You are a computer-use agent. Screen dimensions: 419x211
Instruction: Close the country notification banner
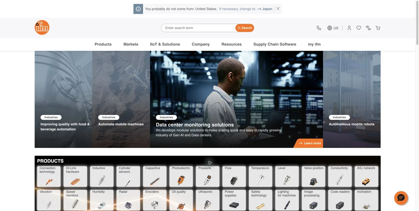point(278,9)
